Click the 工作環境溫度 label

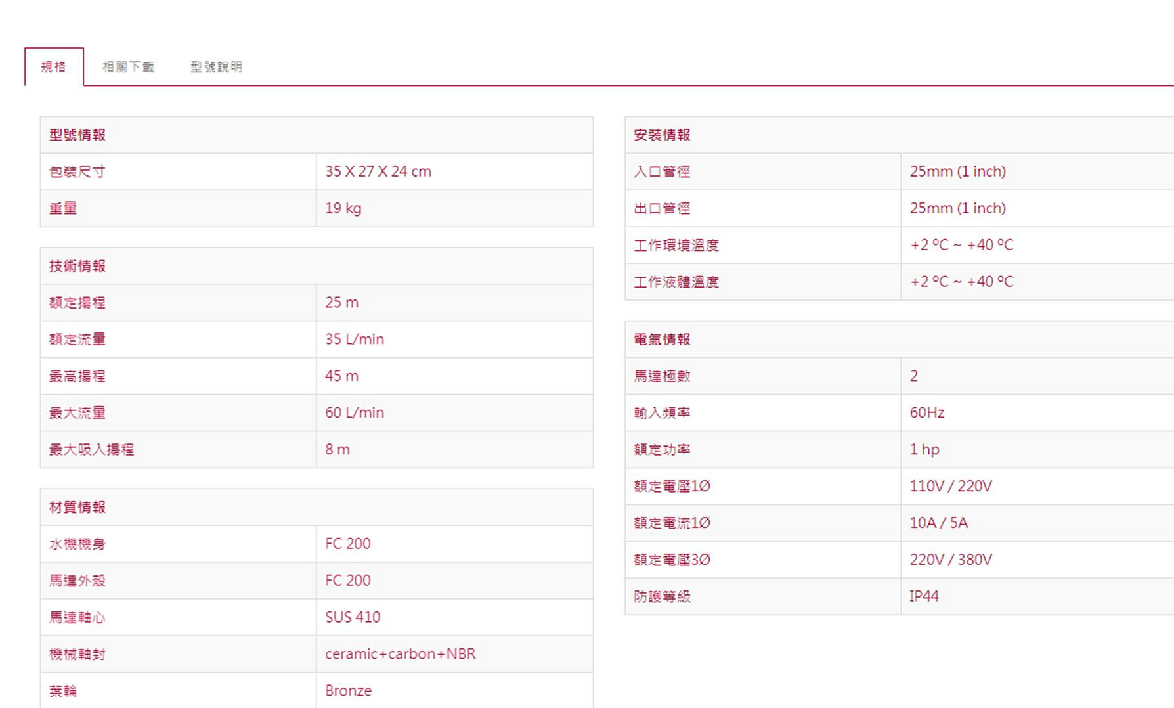(676, 245)
